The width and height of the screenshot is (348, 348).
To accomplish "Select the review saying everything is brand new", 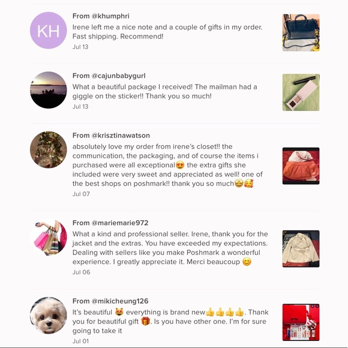I will coord(170,322).
